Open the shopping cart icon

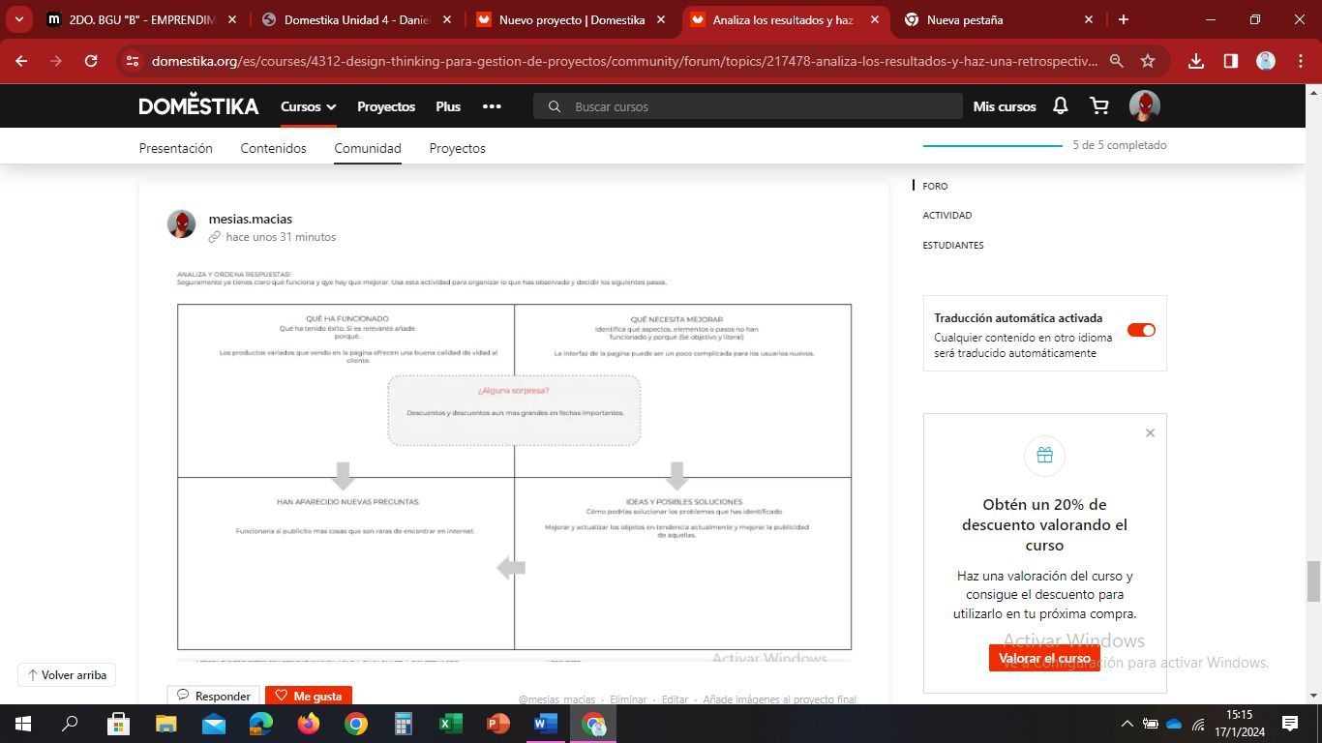1099,106
